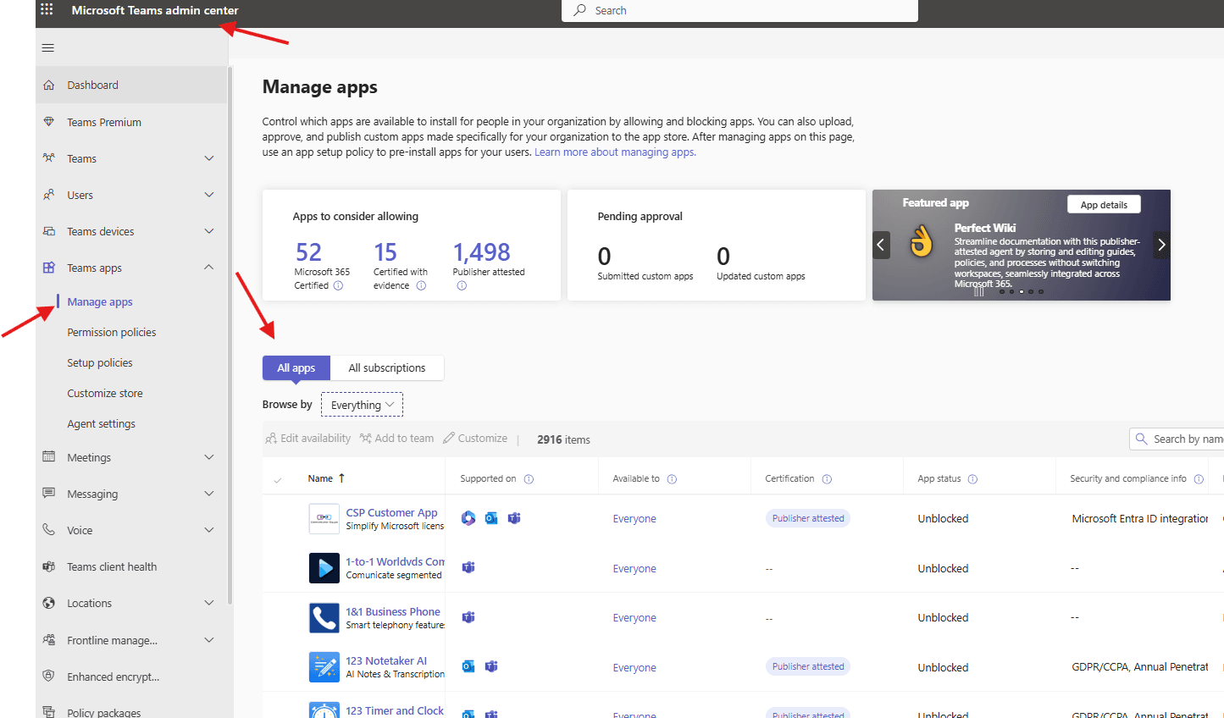Open Manage apps in the sidebar
Viewport: 1224px width, 718px height.
[99, 301]
